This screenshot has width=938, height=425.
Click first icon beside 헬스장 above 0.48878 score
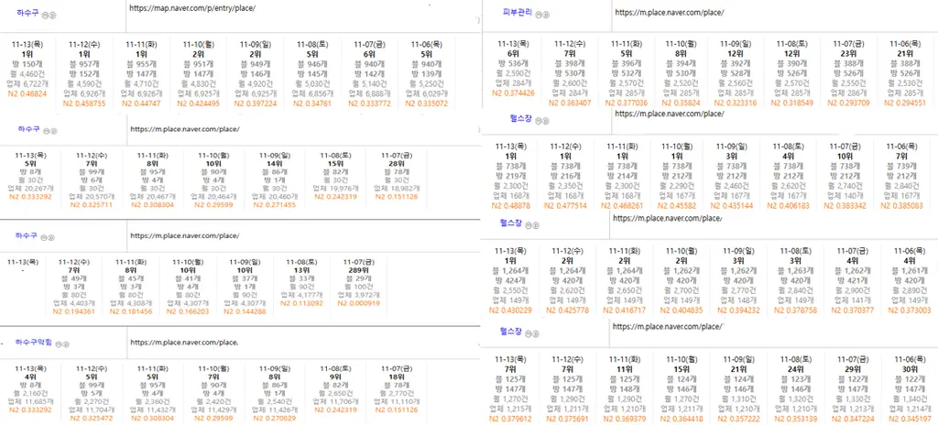click(536, 118)
